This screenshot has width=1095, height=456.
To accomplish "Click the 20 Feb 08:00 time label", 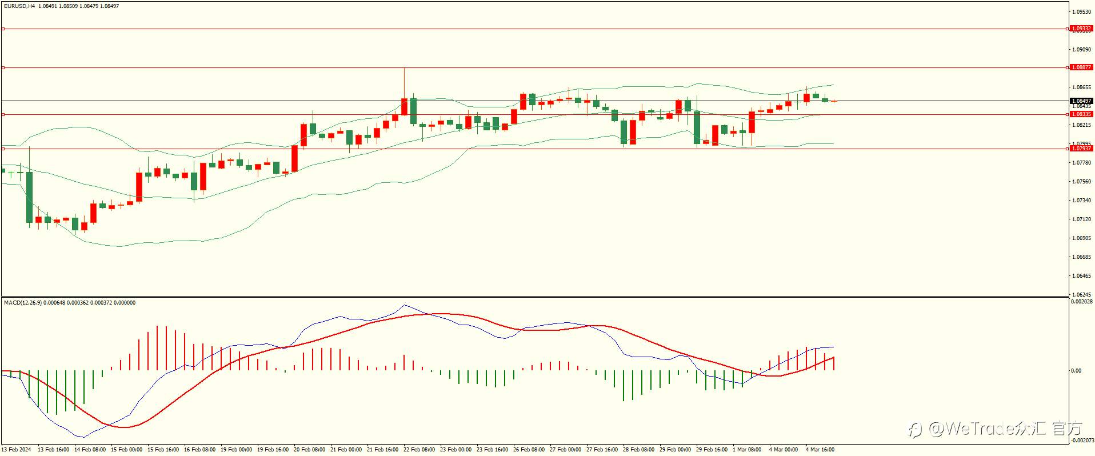I will click(x=310, y=450).
